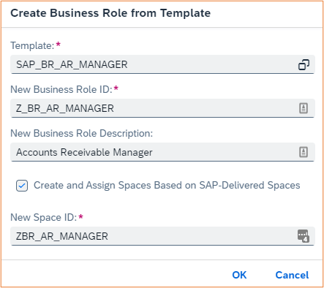Click the Create Business Role from Template title
This screenshot has width=324, height=288.
pyautogui.click(x=110, y=13)
